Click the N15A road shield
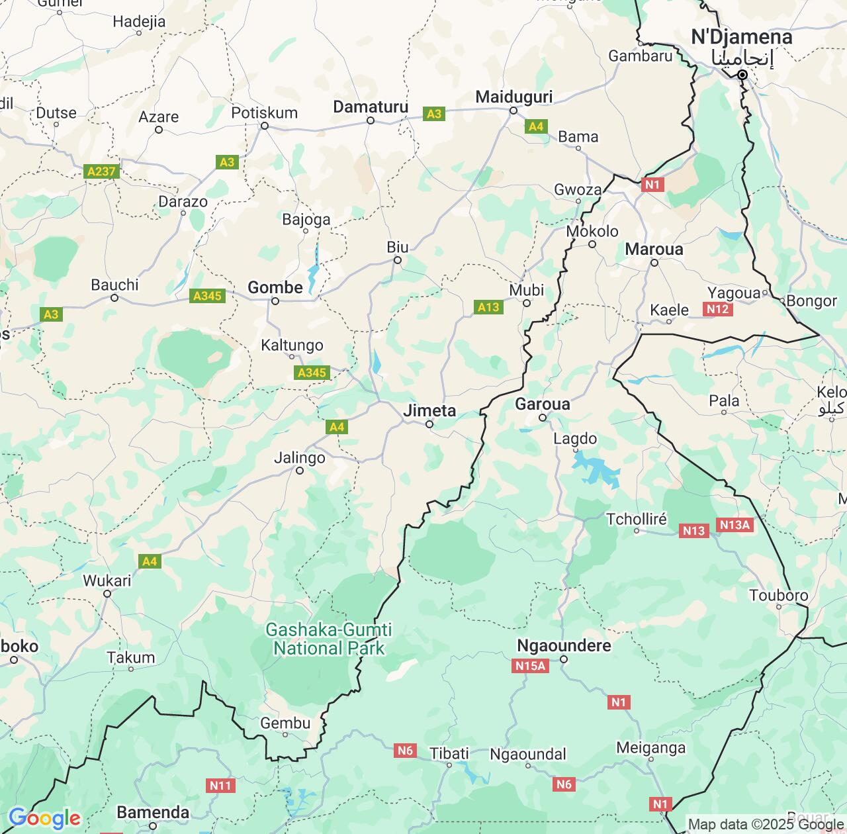Viewport: 847px width, 834px height. coord(530,666)
